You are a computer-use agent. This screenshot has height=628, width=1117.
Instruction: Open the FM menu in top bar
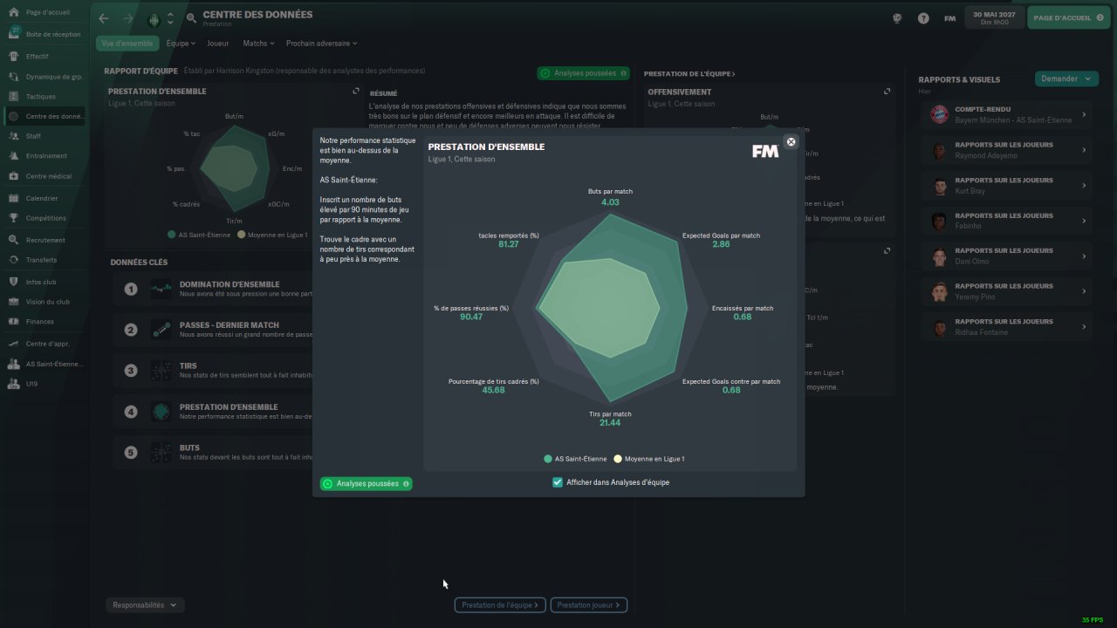(949, 18)
